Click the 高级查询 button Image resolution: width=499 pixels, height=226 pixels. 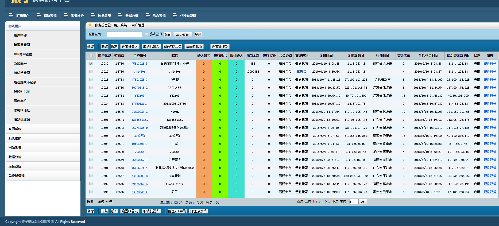click(183, 34)
